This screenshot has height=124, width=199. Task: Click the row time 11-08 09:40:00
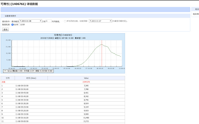[x=22, y=96]
